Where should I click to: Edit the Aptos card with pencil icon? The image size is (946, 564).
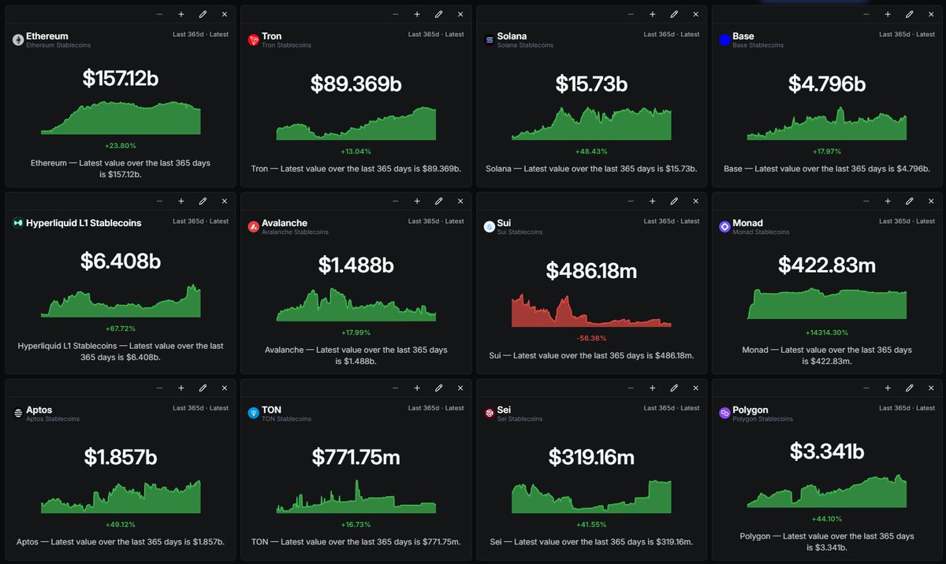203,388
